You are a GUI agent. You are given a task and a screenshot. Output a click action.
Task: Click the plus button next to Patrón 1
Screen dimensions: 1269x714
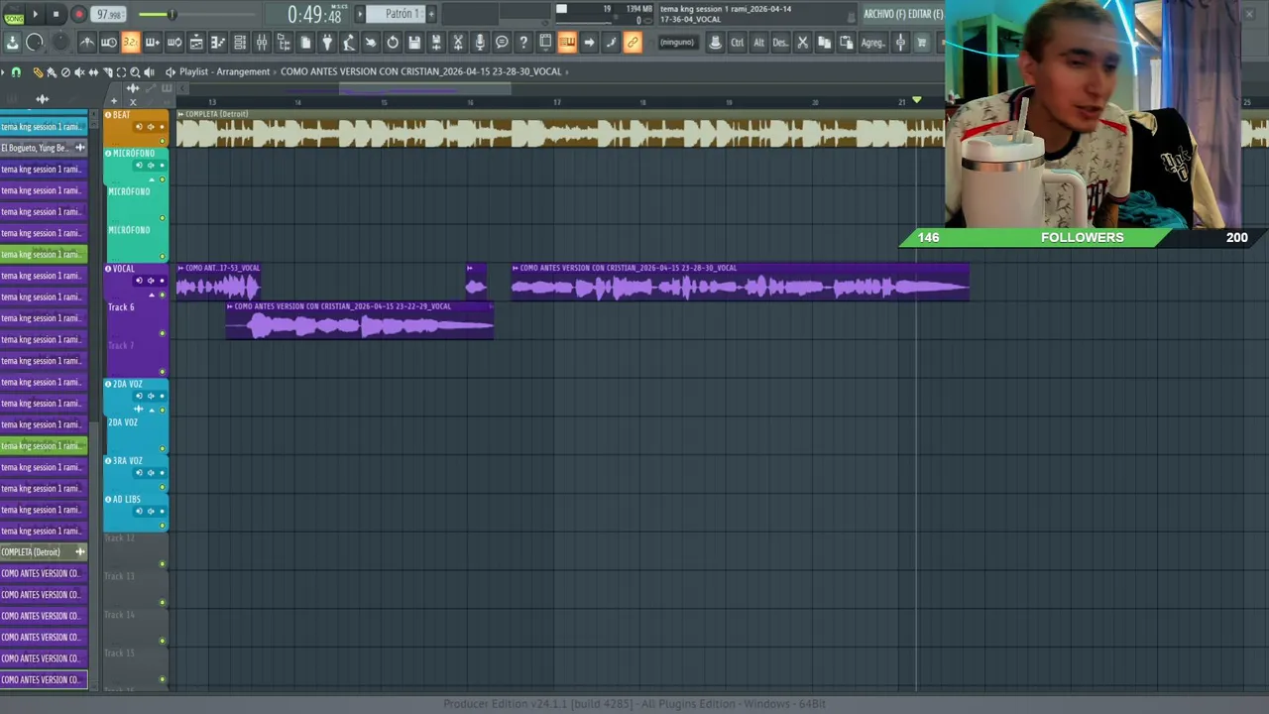tap(430, 14)
